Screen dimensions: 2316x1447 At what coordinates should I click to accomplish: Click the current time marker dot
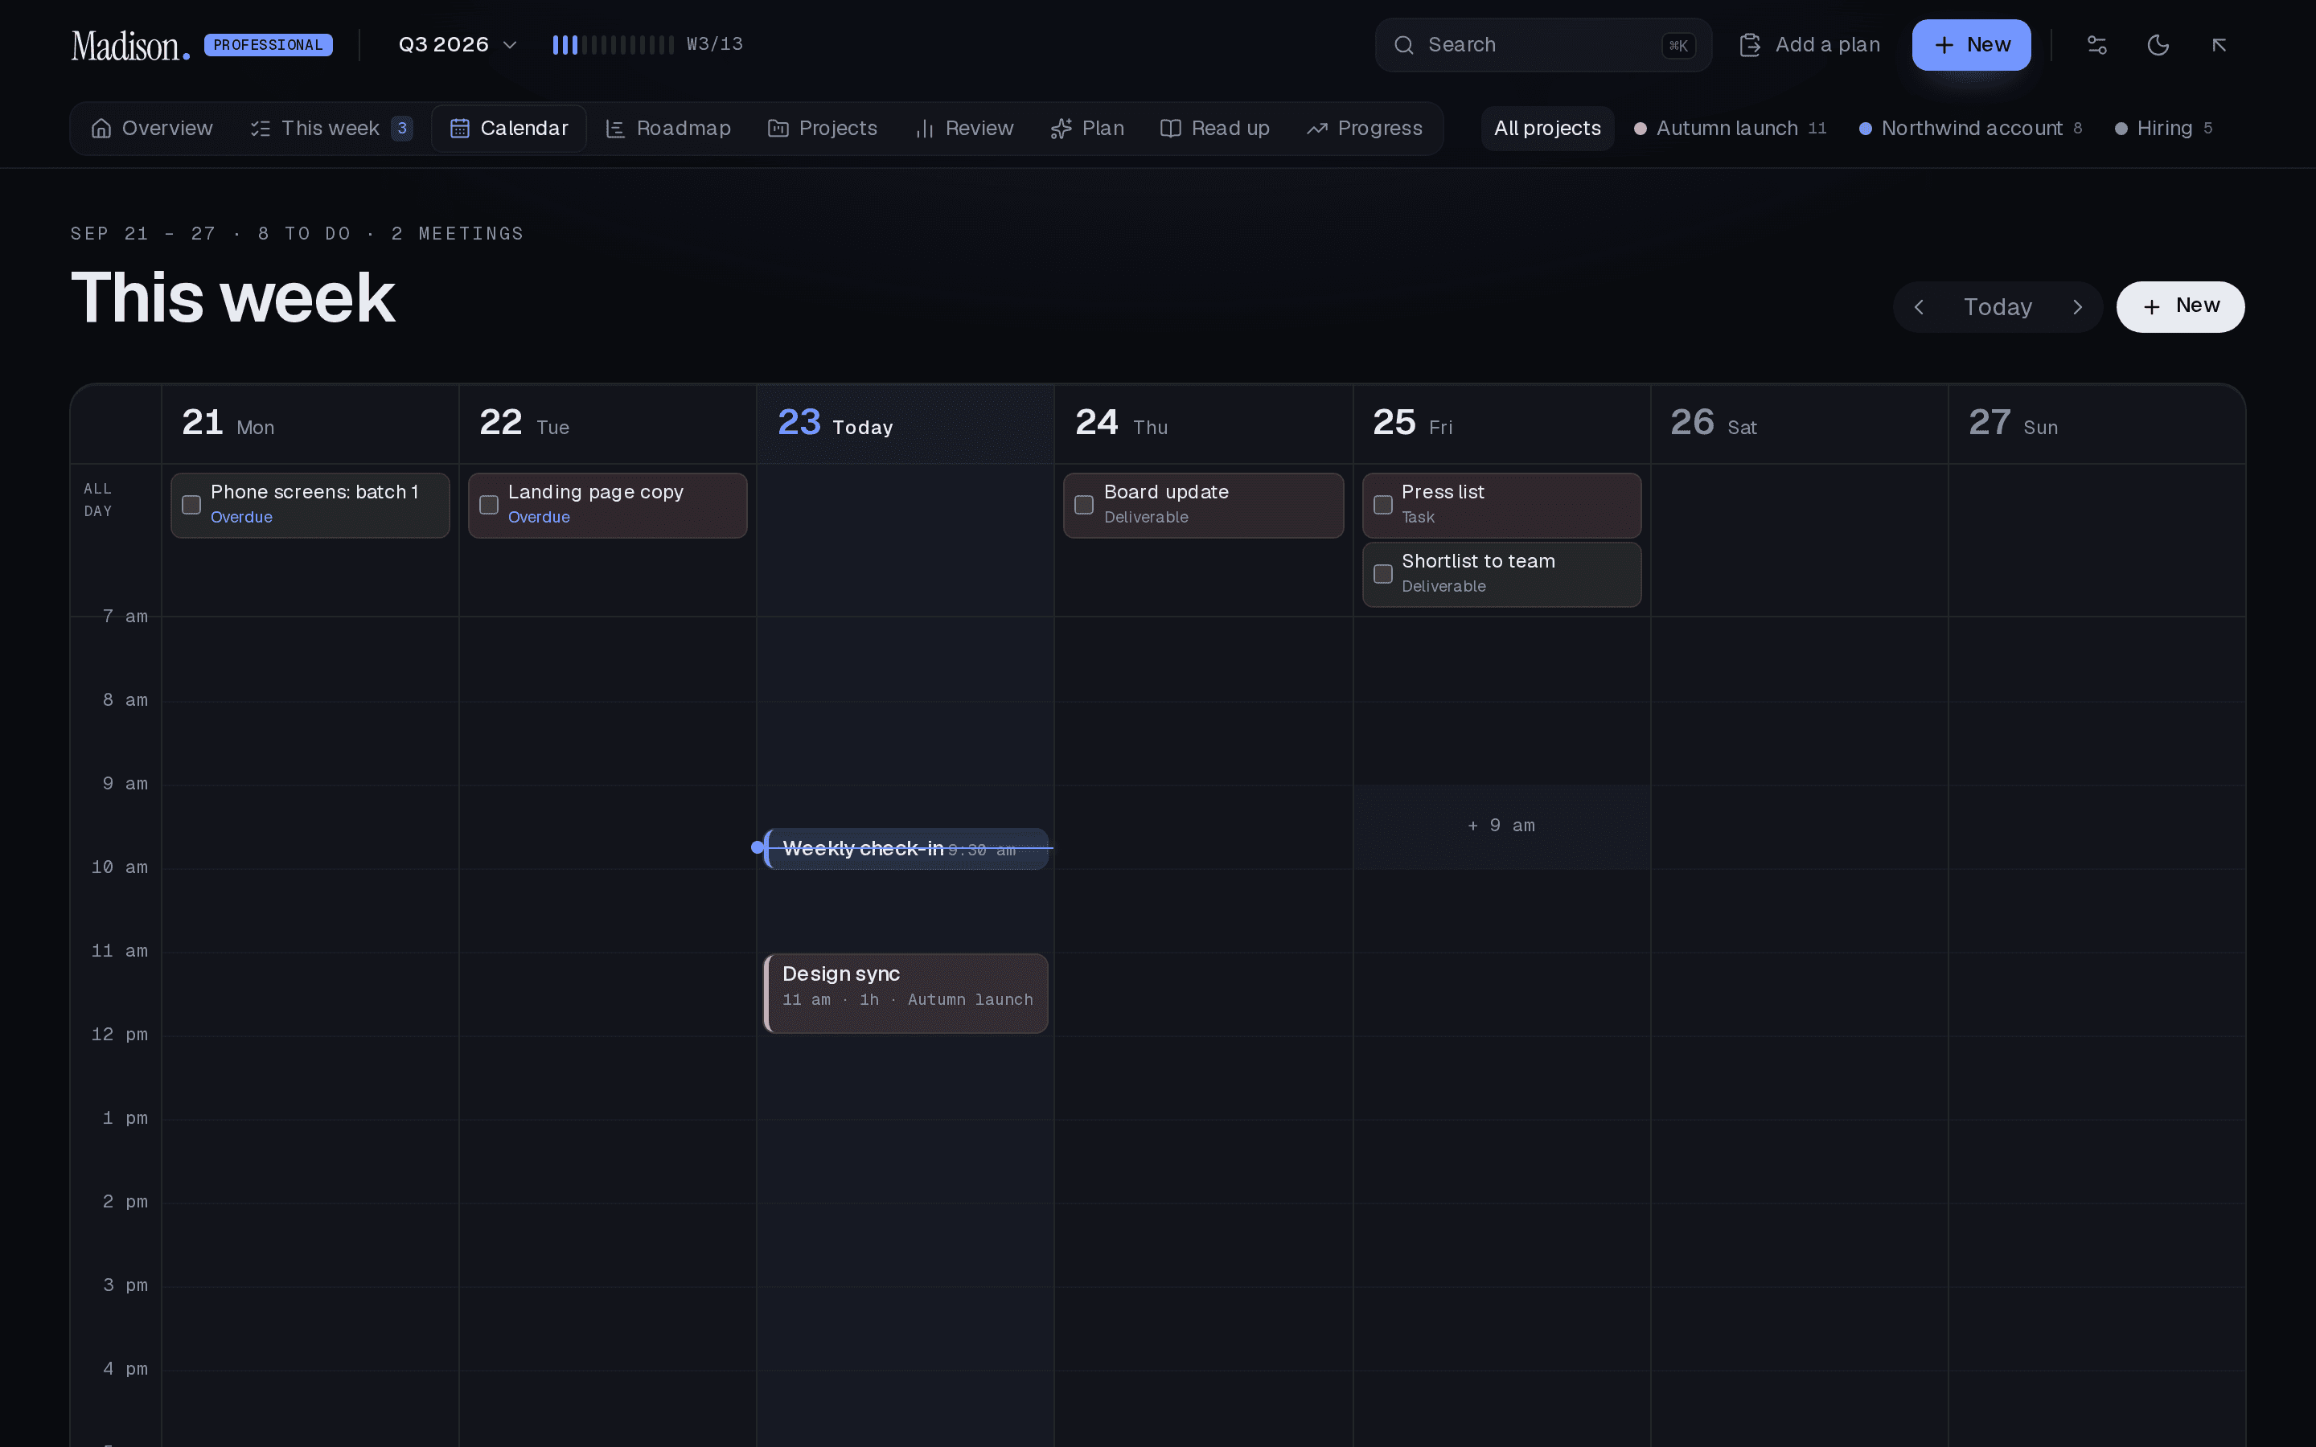(x=757, y=847)
